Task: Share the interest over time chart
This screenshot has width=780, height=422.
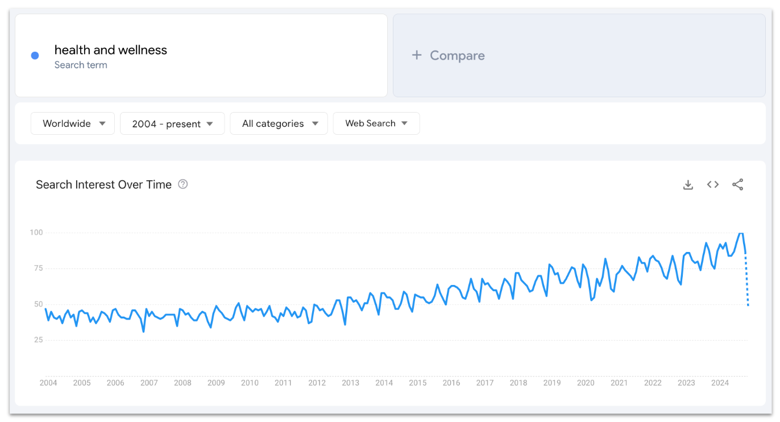Action: click(737, 184)
